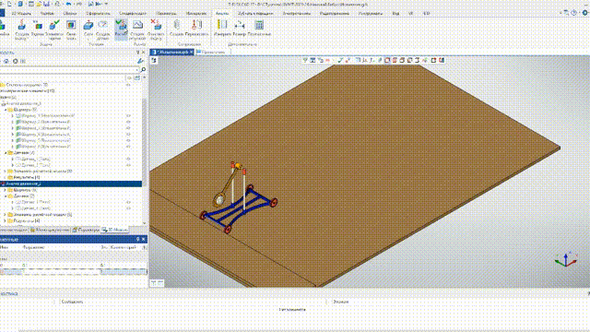Image resolution: width=590 pixels, height=332 pixels.
Task: Click the last icon of the view toolbar
Action: [x=442, y=60]
